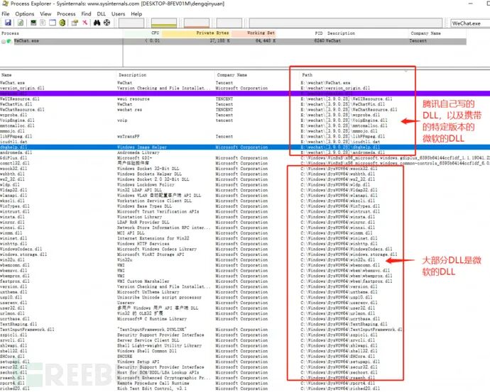Viewport: 490px width, 392px height.
Task: Select the WeChatWin.dll row
Action: click(x=245, y=104)
